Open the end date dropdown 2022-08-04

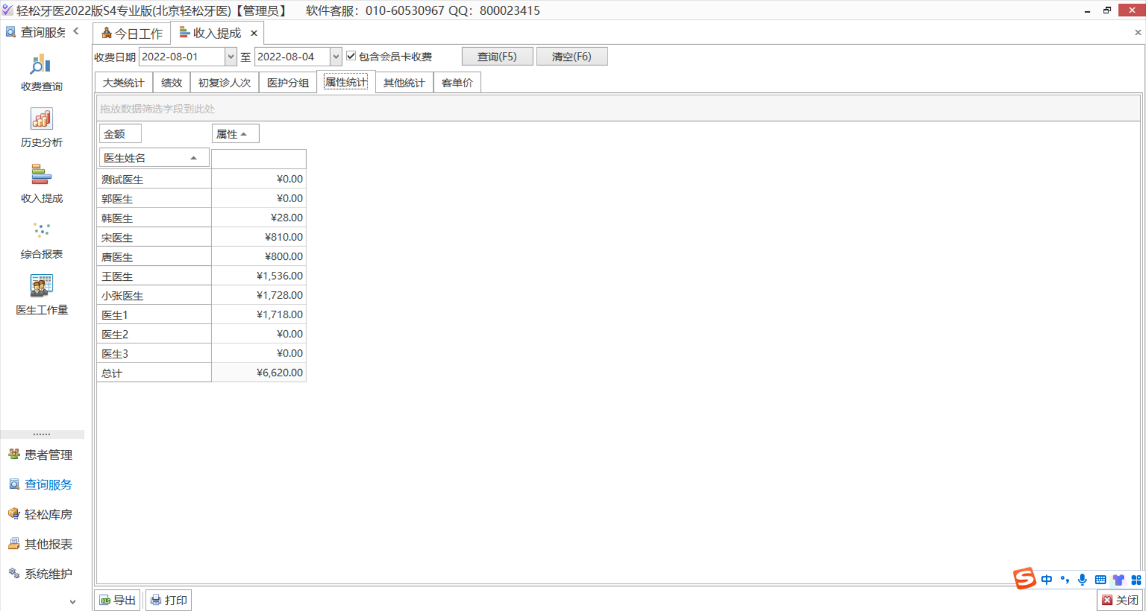click(336, 57)
